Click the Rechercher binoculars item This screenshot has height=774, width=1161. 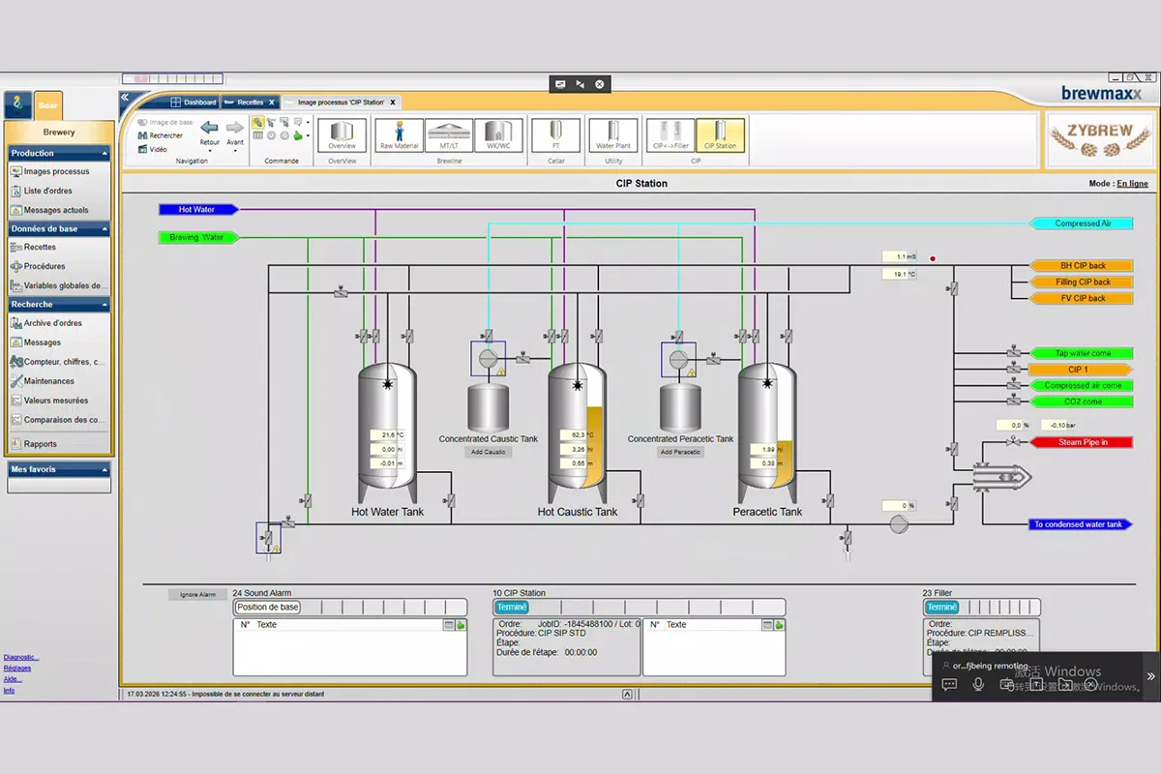pyautogui.click(x=161, y=135)
